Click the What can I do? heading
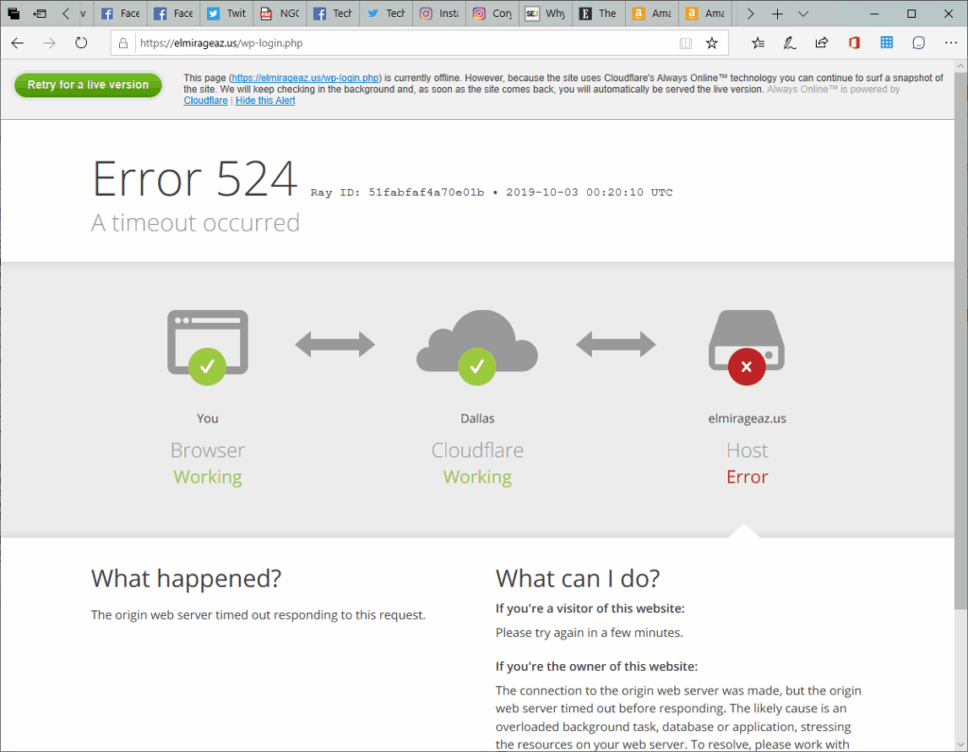 click(x=578, y=579)
